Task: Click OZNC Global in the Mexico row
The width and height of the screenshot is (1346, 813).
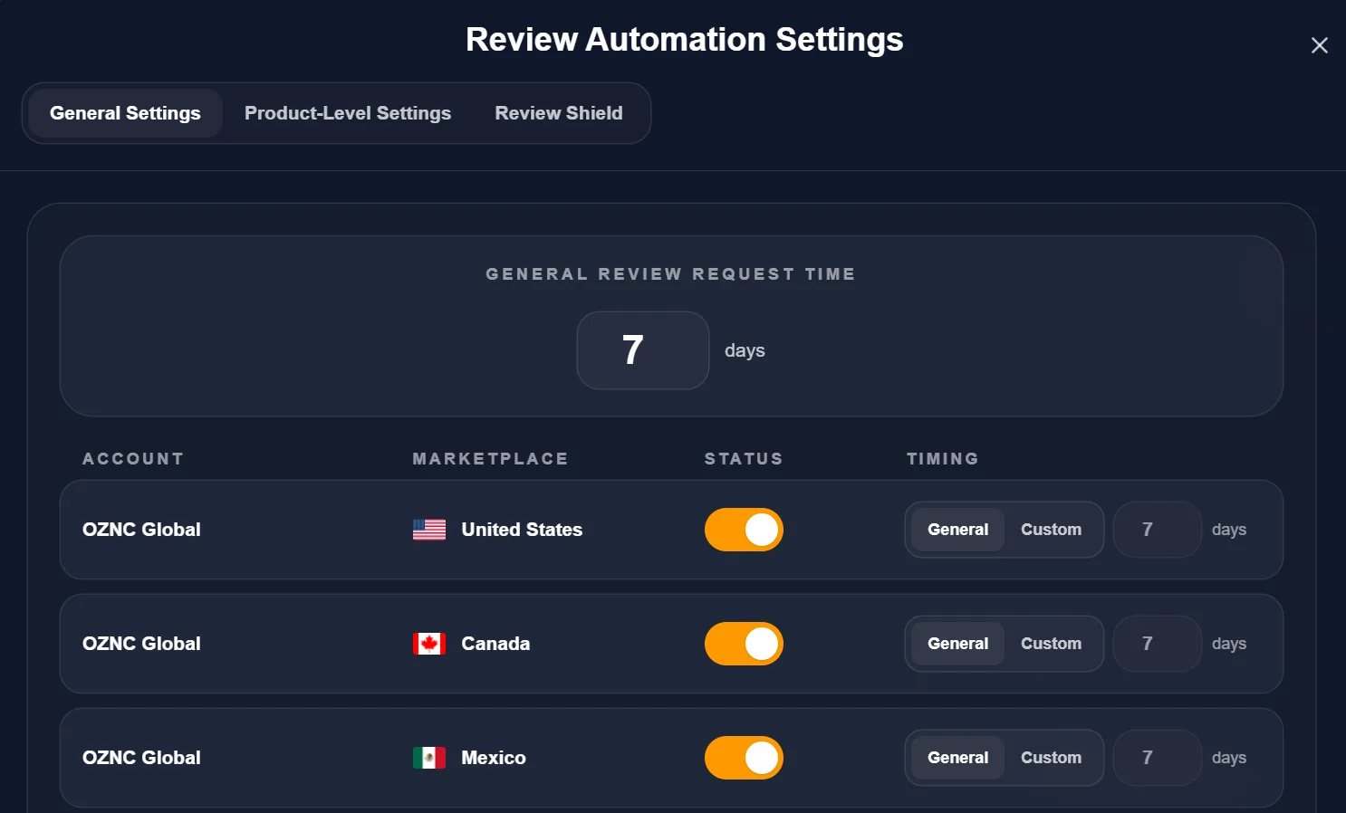Action: point(141,758)
